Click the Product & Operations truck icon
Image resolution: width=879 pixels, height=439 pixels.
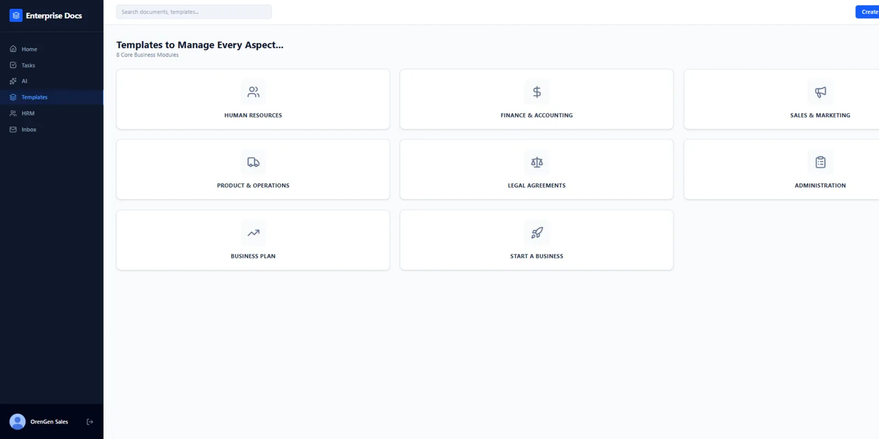(253, 162)
